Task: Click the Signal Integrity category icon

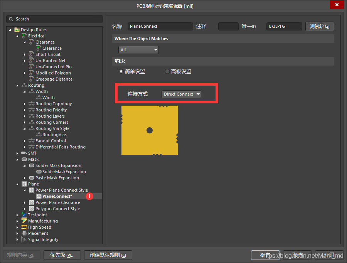Action: pyautogui.click(x=24, y=239)
